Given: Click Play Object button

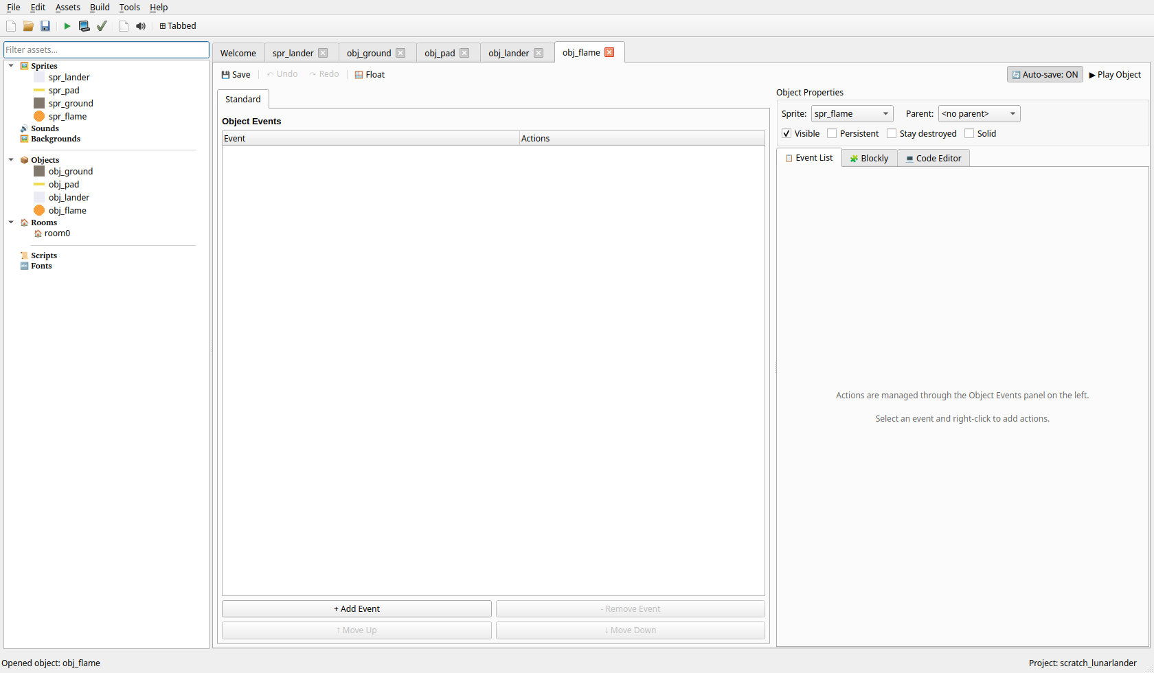Looking at the screenshot, I should [1115, 74].
